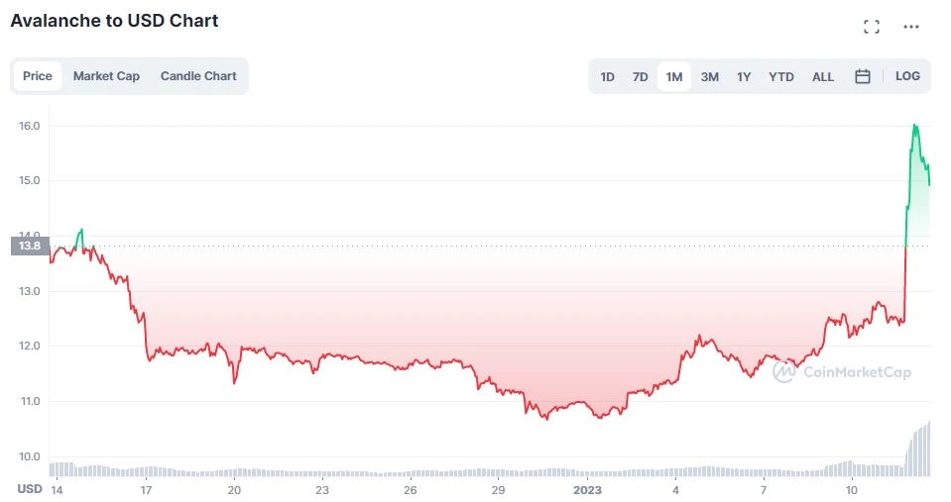Switch to the Candle Chart tab
The height and width of the screenshot is (502, 951).
pos(198,76)
